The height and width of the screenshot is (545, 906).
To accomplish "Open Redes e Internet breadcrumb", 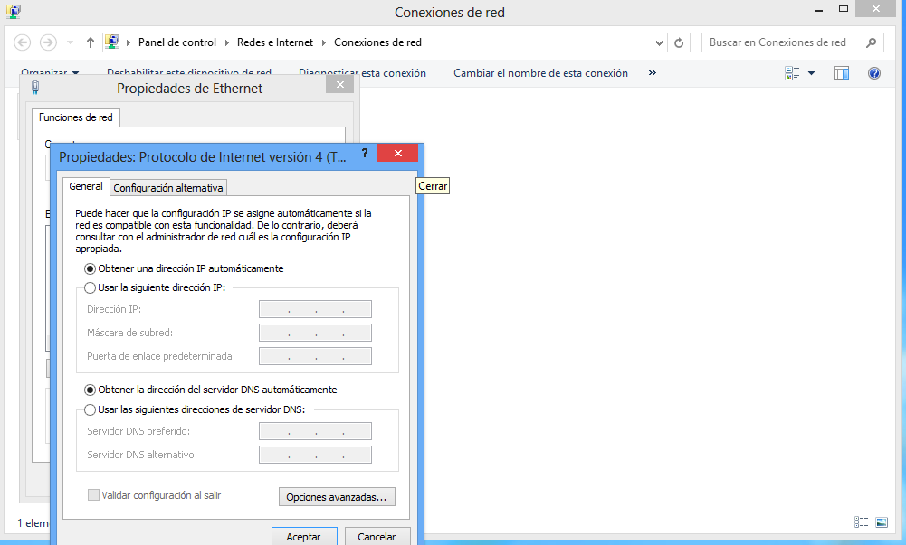I will pos(275,42).
